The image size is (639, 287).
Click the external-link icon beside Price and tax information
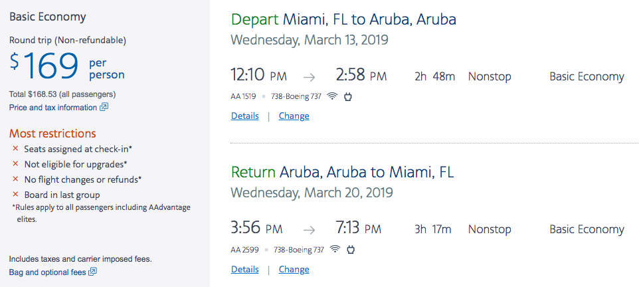(104, 107)
